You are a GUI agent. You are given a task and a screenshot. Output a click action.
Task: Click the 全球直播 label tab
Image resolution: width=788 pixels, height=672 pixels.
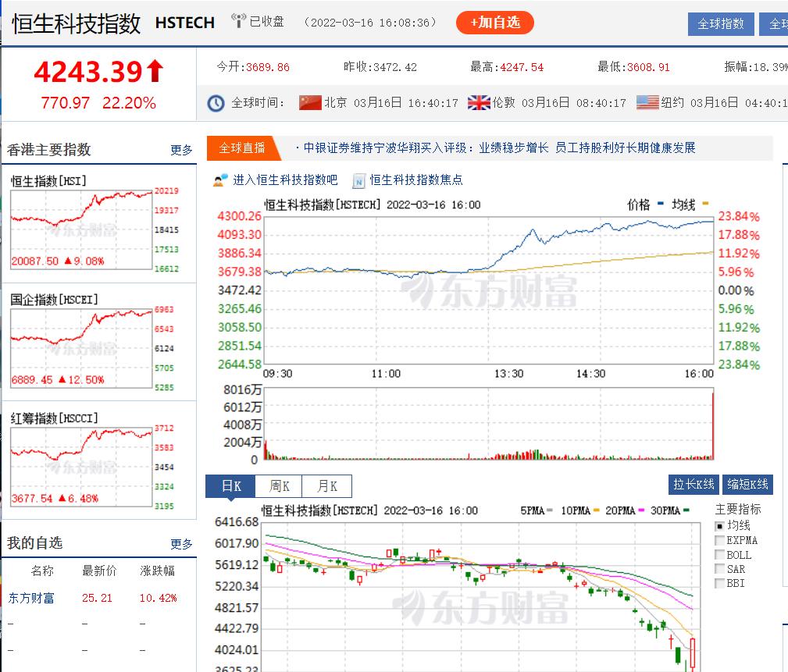click(242, 148)
